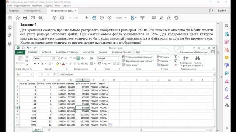Select the highlighter pen tool in Acrobat
Screen dimensions: 236x132
[161, 18]
